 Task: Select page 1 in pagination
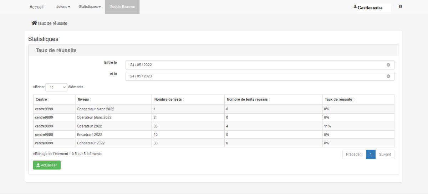[x=371, y=154]
